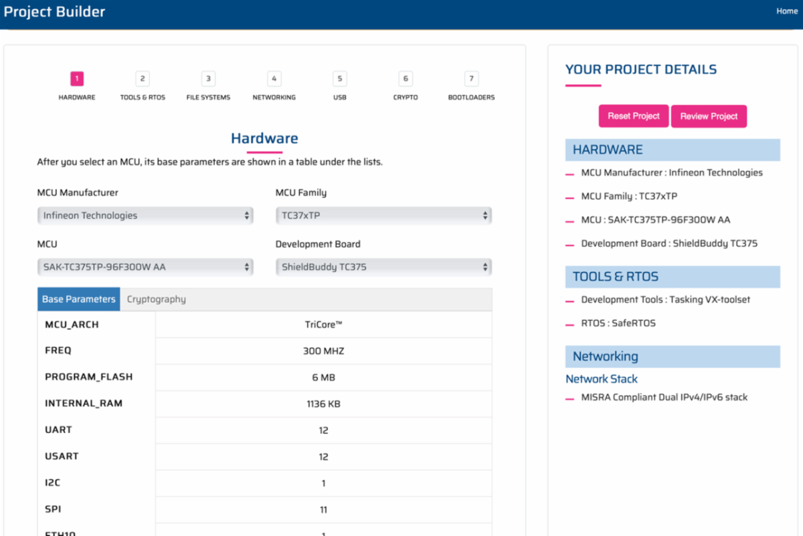Click the INTERNAL_RAM row label

[84, 404]
